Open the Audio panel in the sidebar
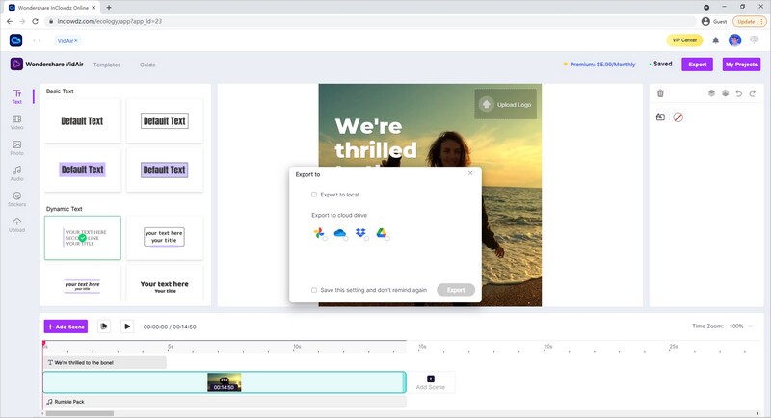Image resolution: width=771 pixels, height=418 pixels. [x=16, y=173]
